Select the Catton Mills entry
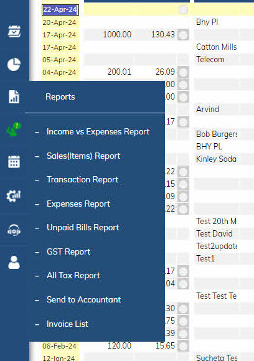 tap(217, 47)
